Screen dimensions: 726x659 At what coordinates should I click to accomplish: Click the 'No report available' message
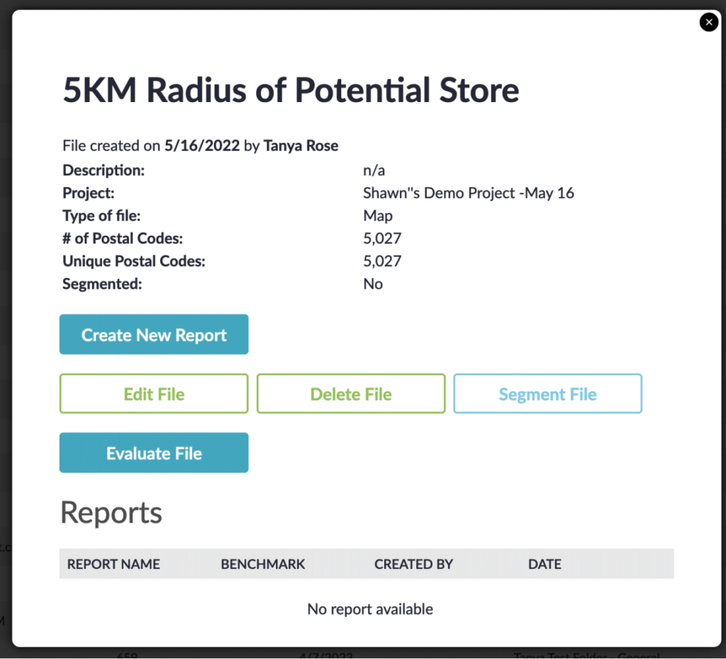click(x=370, y=609)
